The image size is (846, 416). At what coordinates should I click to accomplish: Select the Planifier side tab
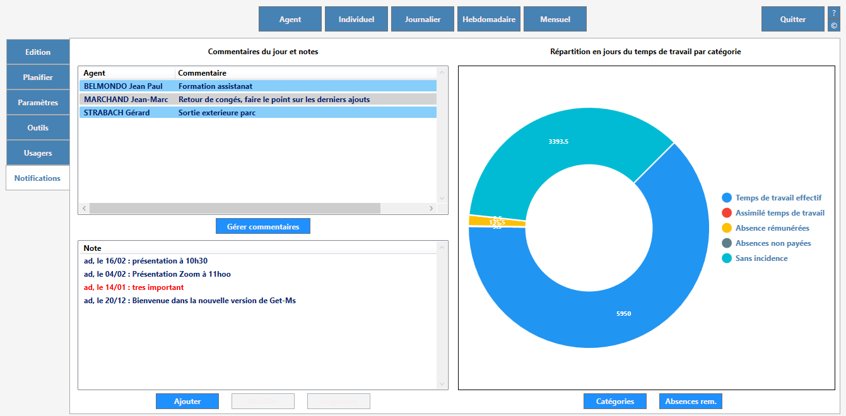coord(38,78)
